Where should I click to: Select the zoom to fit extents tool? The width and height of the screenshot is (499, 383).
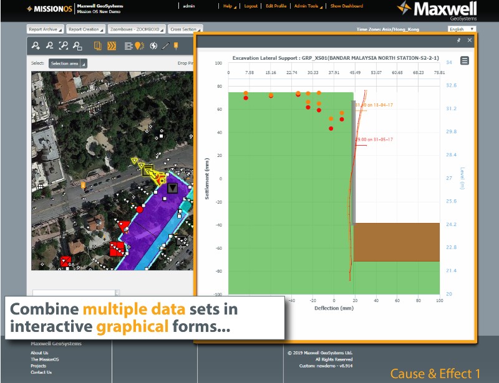point(64,45)
